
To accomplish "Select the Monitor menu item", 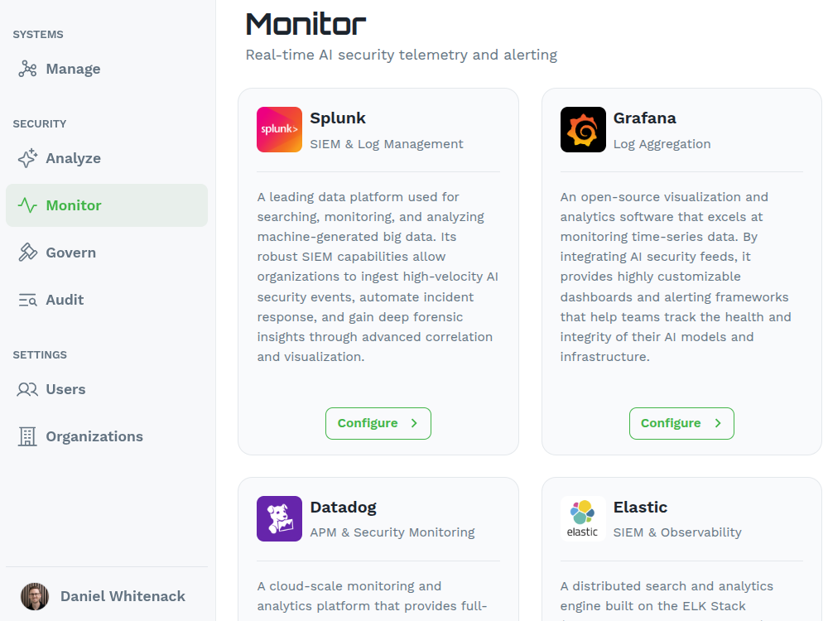I will 107,205.
